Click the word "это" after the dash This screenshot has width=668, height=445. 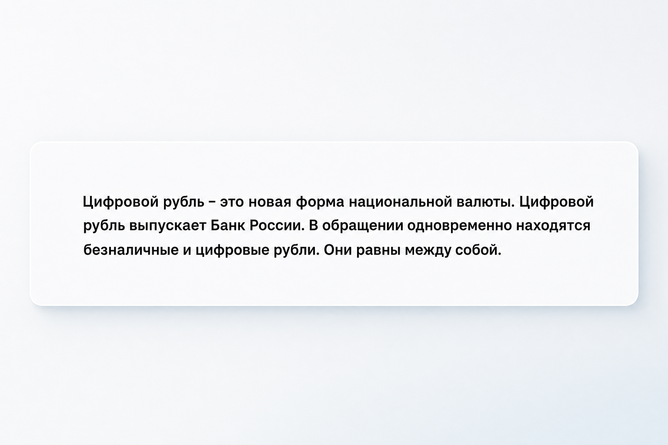[x=231, y=203]
